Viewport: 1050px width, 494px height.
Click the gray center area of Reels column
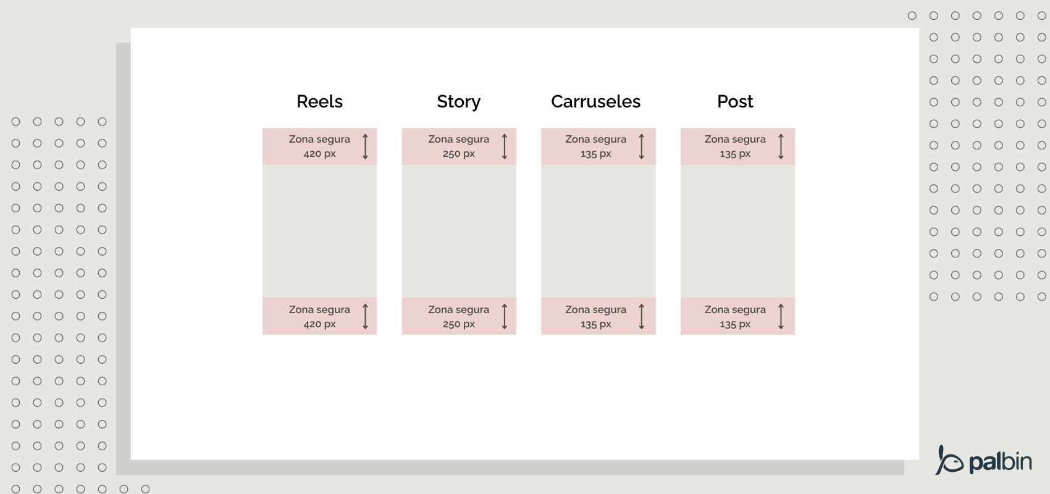319,231
